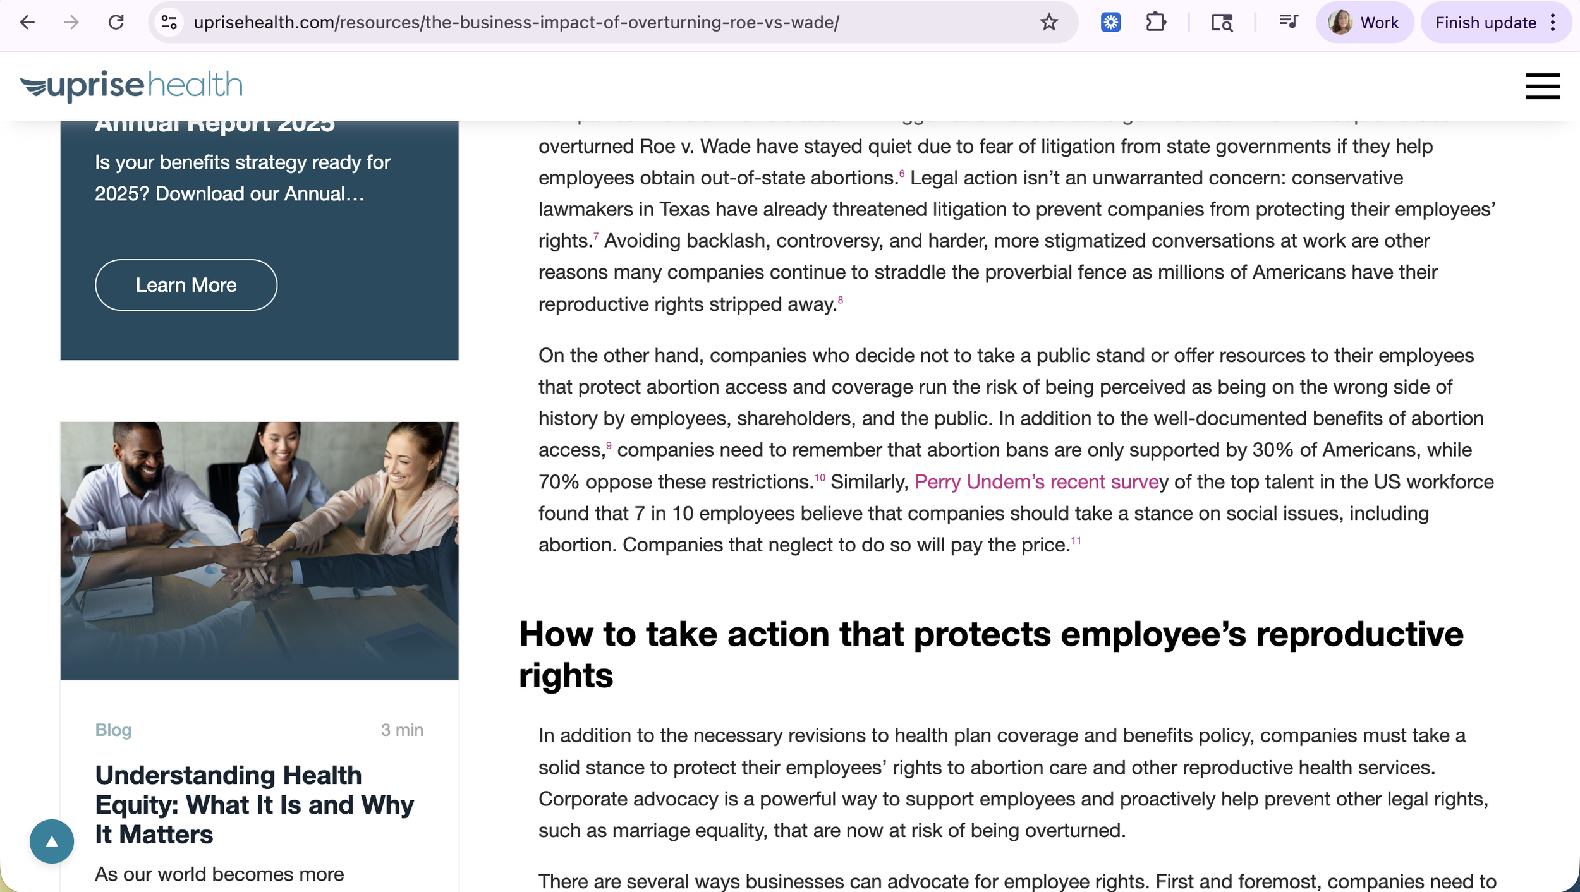Image resolution: width=1580 pixels, height=892 pixels.
Task: Open the Extensions puzzle-piece menu
Action: [1157, 22]
